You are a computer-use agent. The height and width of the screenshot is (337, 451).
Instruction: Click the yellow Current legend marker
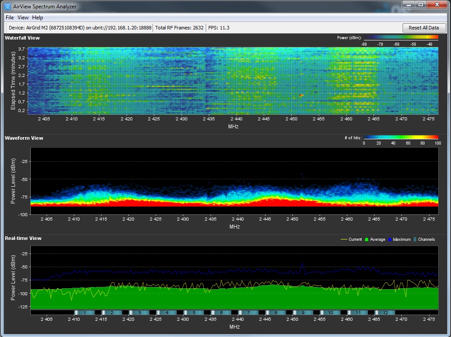coord(344,239)
